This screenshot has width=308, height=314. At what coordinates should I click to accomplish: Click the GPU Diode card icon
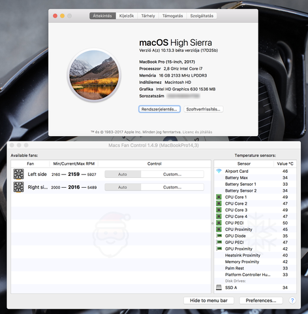(x=219, y=235)
